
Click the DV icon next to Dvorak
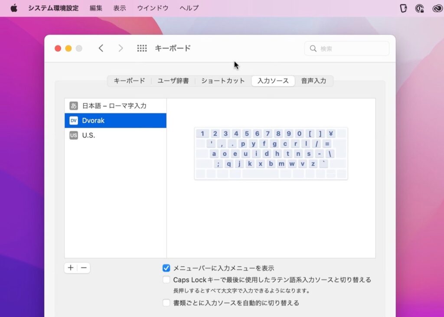(74, 121)
